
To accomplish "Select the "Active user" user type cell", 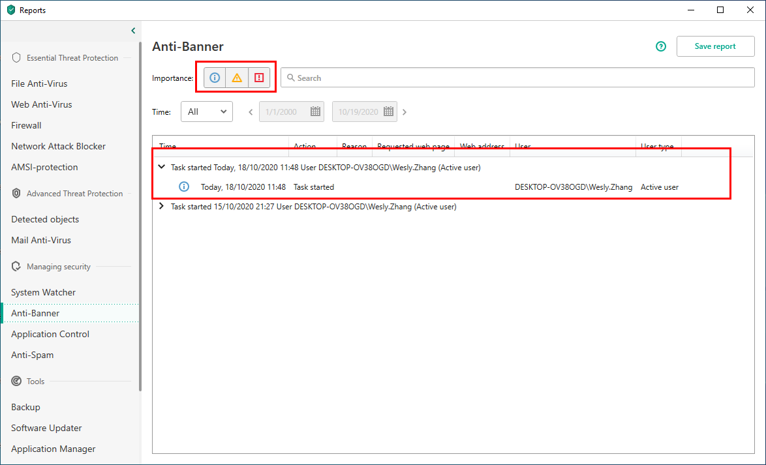I will (660, 187).
